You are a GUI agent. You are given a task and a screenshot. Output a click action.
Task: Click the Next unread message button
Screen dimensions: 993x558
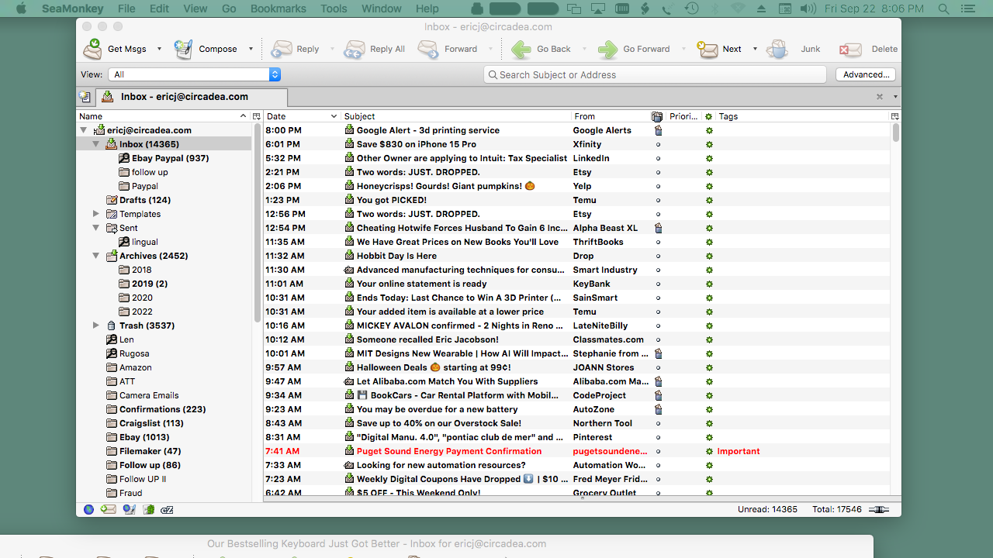pyautogui.click(x=721, y=49)
